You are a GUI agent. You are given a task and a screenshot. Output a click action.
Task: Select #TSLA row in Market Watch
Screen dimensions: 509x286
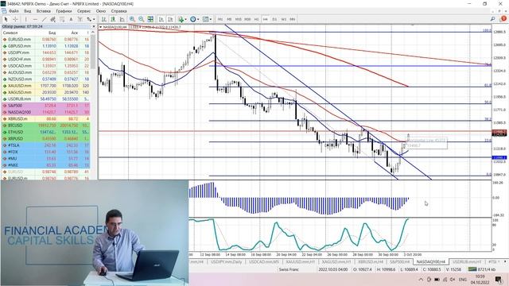point(45,145)
